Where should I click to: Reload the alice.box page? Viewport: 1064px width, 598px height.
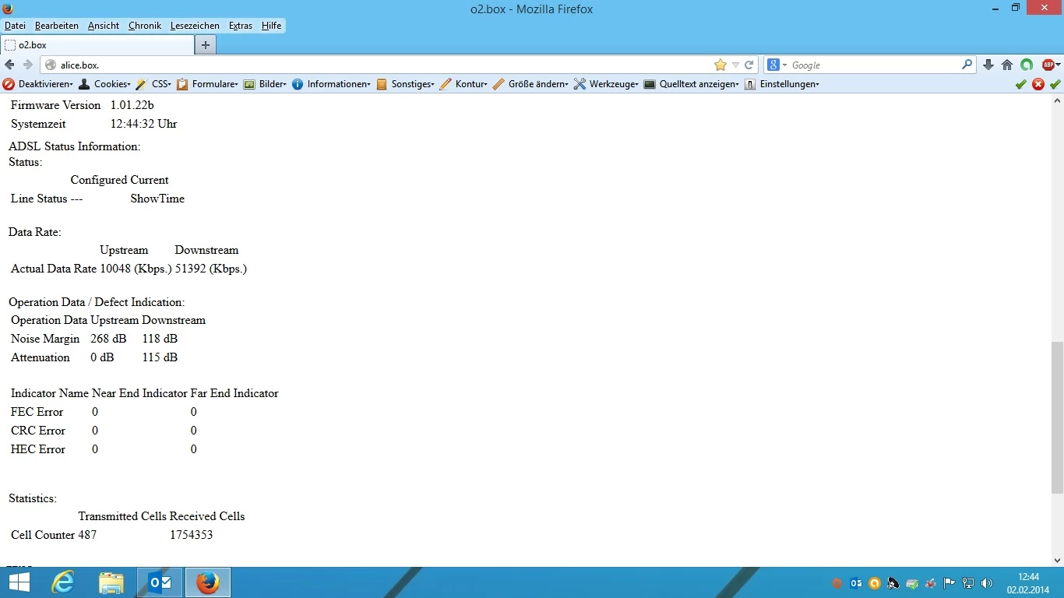tap(749, 65)
